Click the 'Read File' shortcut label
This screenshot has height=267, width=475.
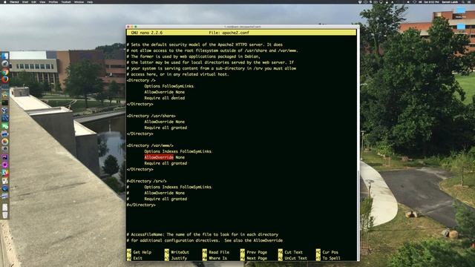pos(219,252)
